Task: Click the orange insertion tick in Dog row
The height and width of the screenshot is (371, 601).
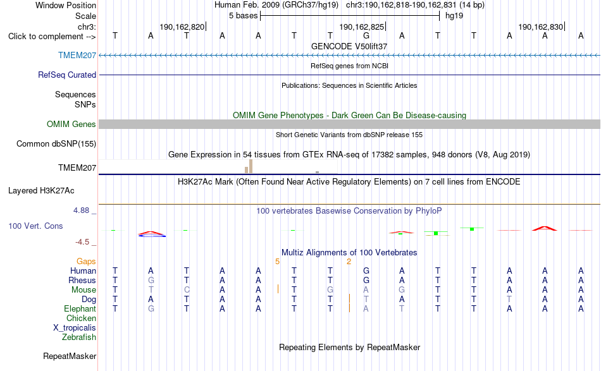Action: (x=349, y=299)
